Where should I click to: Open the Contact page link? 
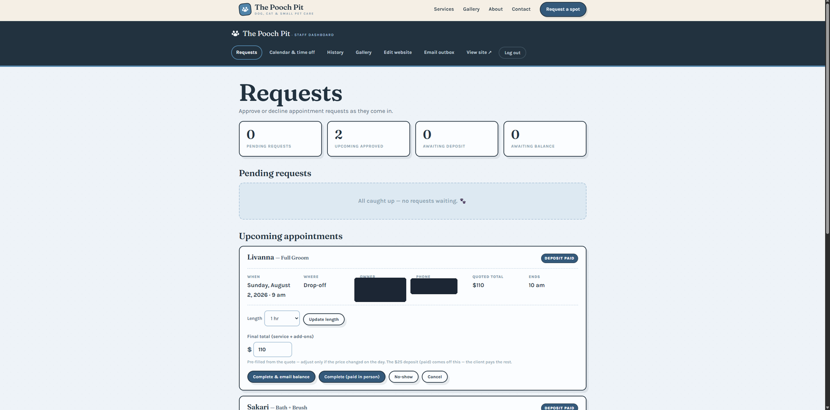pyautogui.click(x=521, y=9)
